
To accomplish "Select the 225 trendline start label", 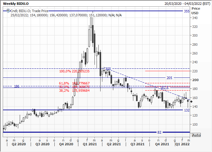I will coord(108,69).
